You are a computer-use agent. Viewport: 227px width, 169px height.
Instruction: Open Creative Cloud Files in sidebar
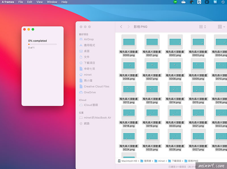[94, 86]
